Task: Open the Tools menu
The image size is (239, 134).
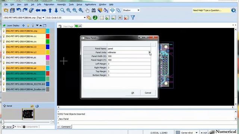Action: click(x=71, y=4)
